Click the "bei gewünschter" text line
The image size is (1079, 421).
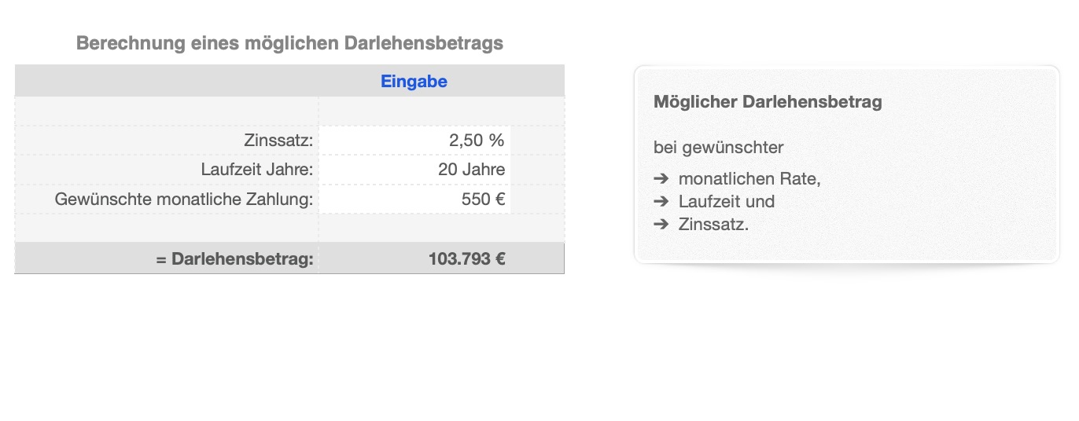(x=718, y=148)
